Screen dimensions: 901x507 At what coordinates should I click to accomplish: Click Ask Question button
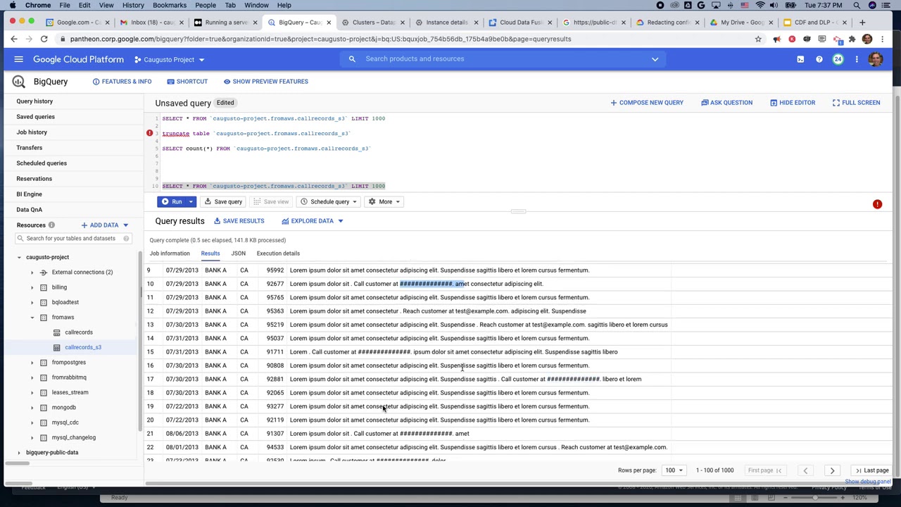coord(727,103)
